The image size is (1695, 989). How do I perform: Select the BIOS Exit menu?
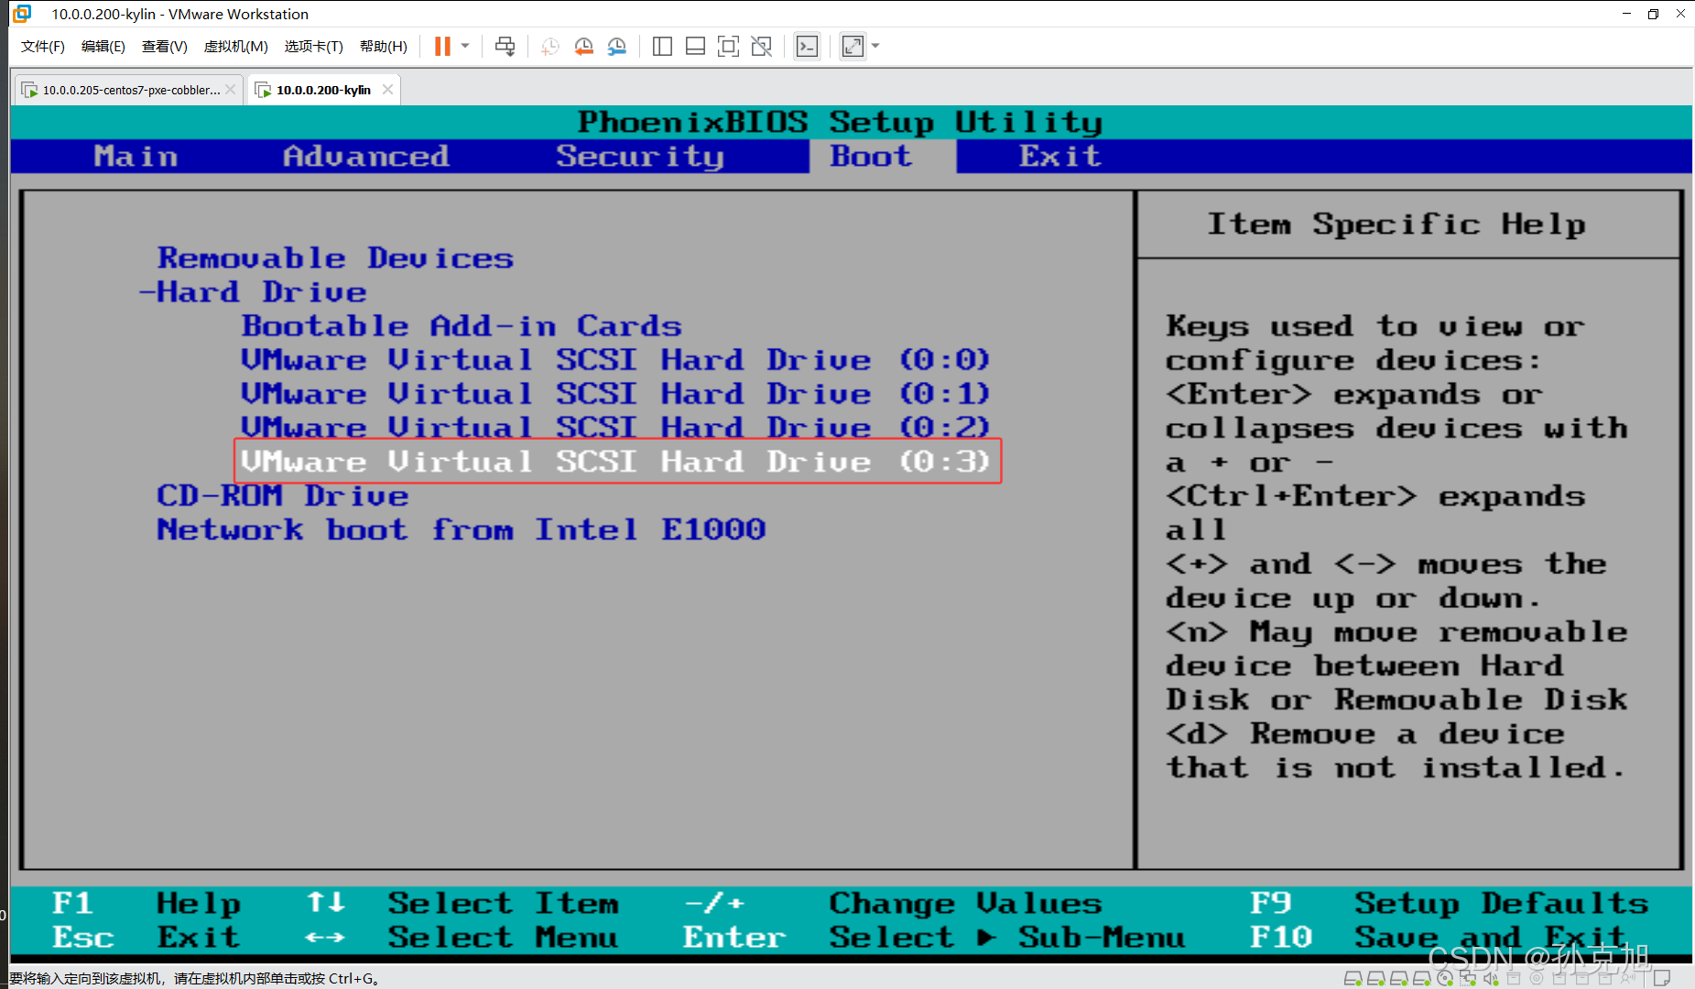1060,157
